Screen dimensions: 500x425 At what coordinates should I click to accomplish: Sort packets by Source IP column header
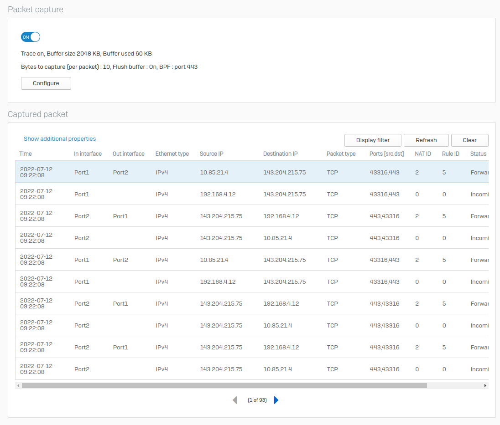click(211, 154)
